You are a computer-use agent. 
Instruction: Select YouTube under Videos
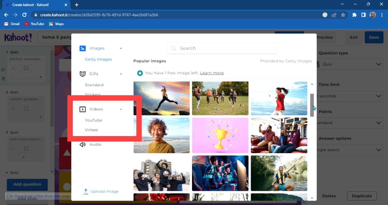click(94, 120)
